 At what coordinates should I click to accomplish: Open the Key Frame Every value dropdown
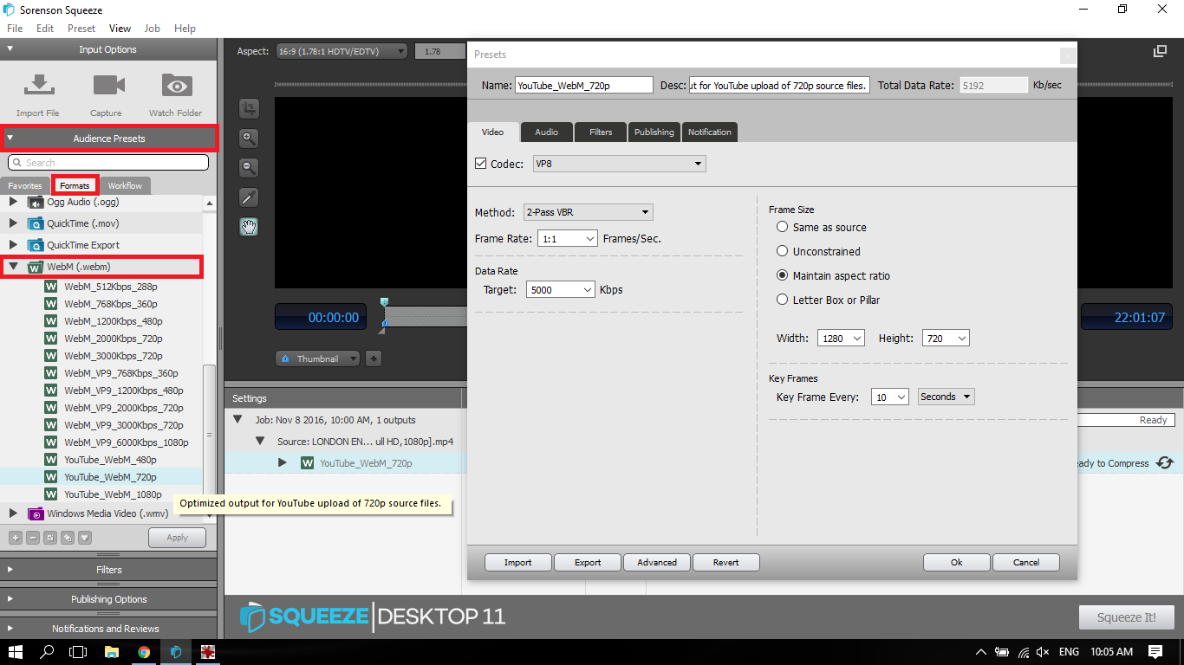[889, 397]
